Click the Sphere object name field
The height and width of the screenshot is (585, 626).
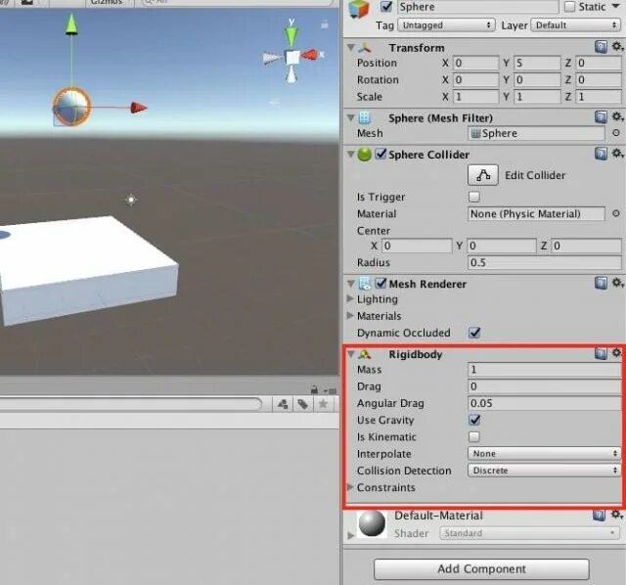[x=478, y=7]
